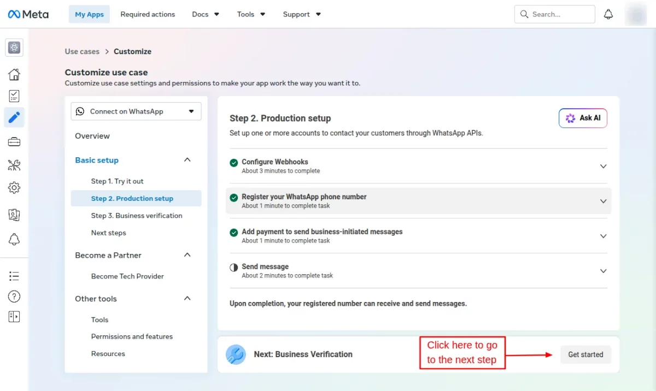Click the notification bell in top bar
Screen dimensions: 656x391
608,14
